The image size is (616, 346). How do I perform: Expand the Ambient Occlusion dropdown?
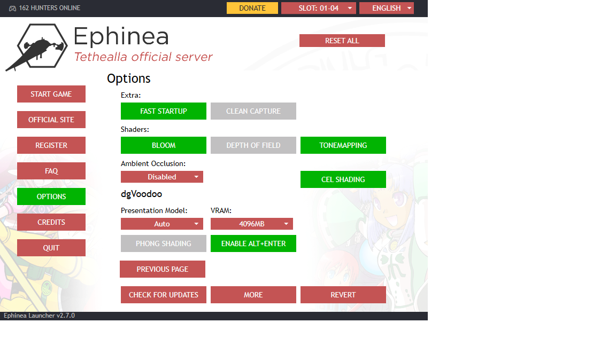click(x=162, y=177)
